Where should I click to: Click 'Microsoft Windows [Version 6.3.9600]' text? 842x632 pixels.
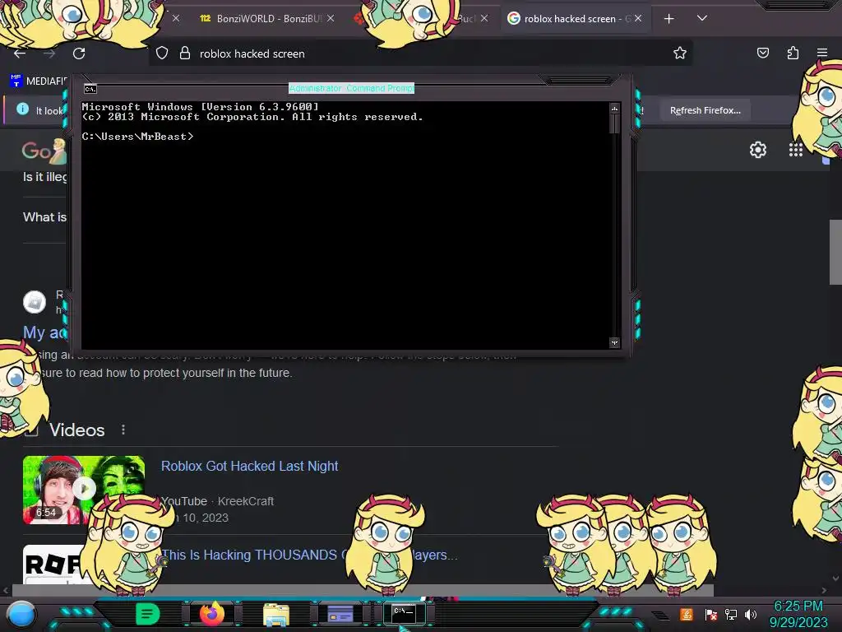click(x=201, y=107)
